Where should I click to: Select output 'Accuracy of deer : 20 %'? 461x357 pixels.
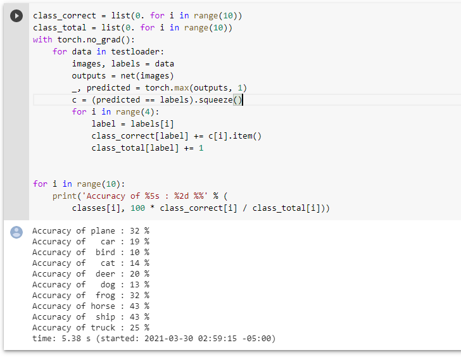91,274
